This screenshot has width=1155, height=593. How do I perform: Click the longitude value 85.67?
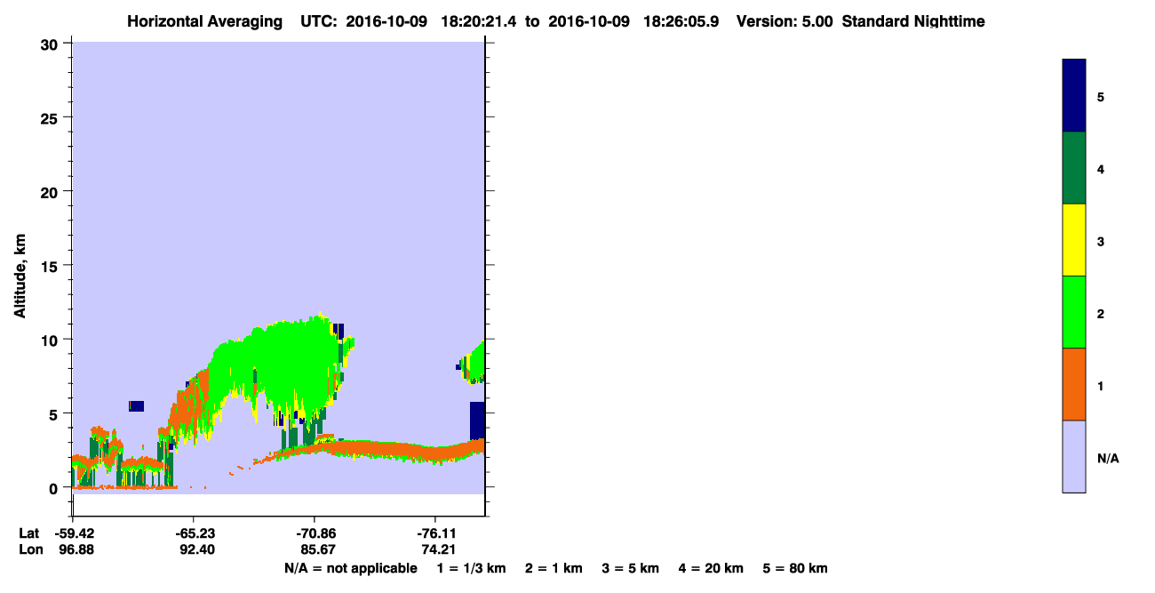click(x=317, y=549)
